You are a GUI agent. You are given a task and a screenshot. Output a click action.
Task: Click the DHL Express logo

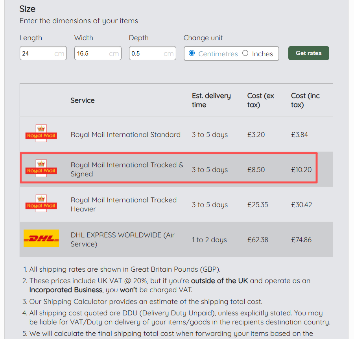click(41, 239)
